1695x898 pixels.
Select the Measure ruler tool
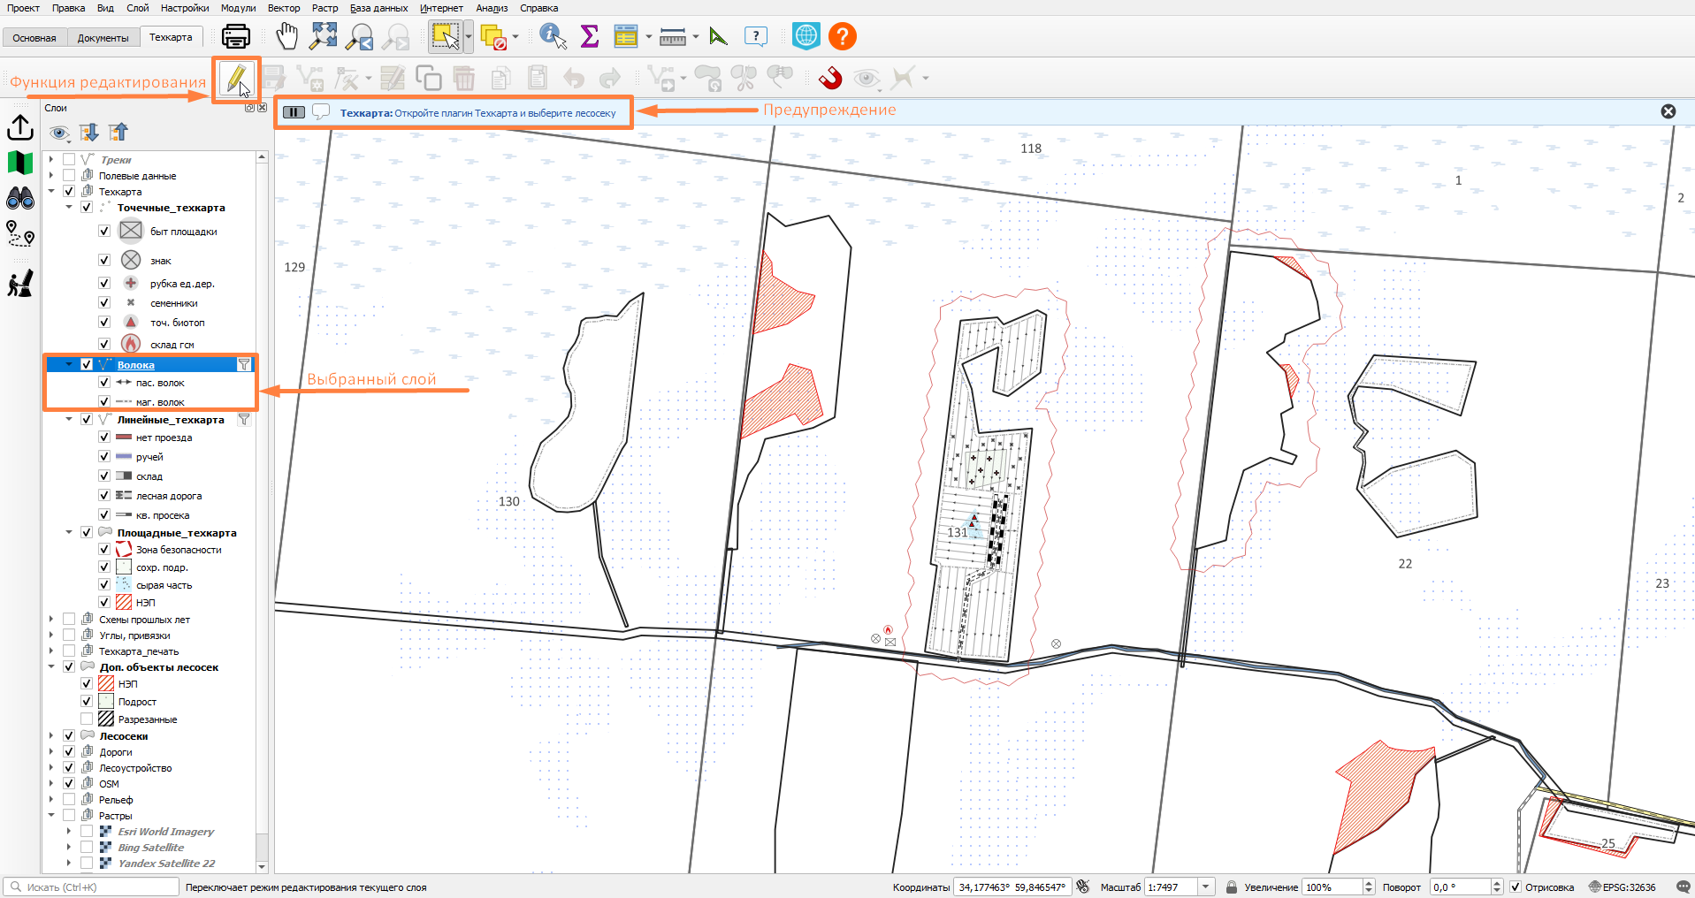673,36
